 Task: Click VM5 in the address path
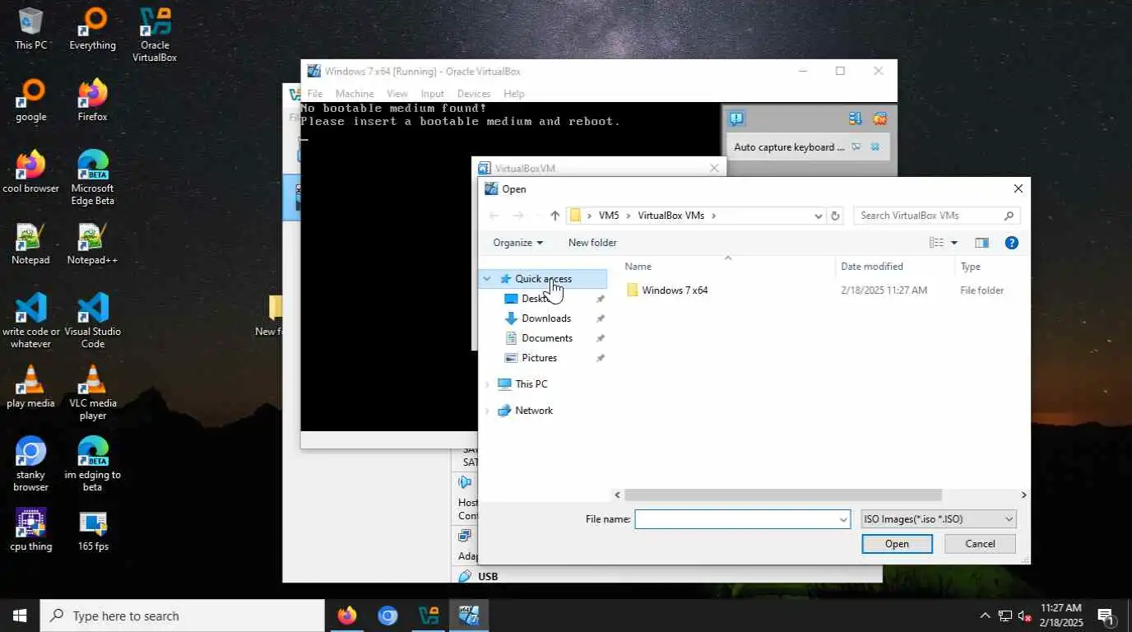coord(609,216)
